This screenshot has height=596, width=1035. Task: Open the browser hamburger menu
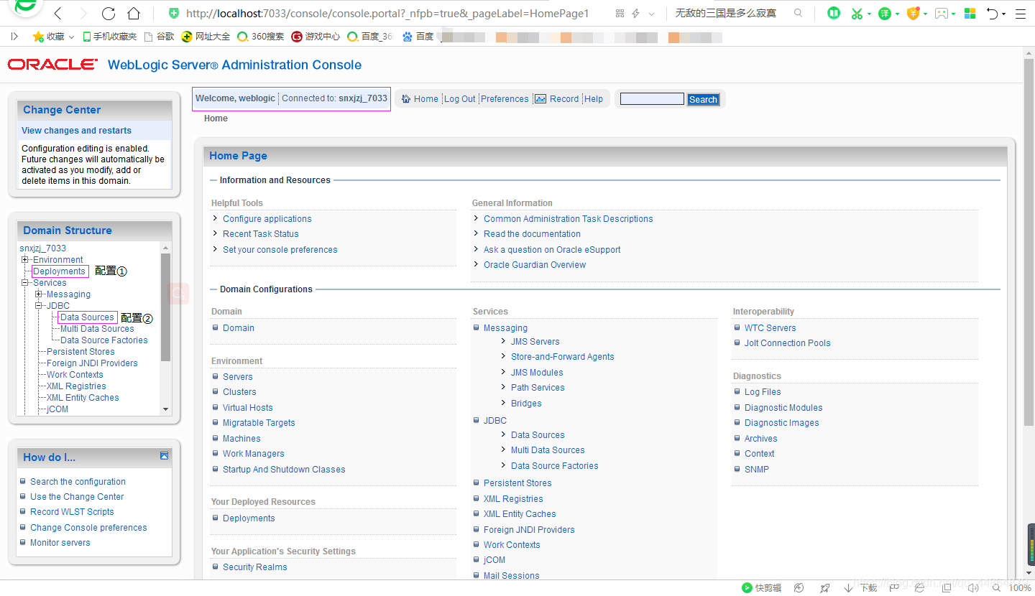pos(1021,14)
